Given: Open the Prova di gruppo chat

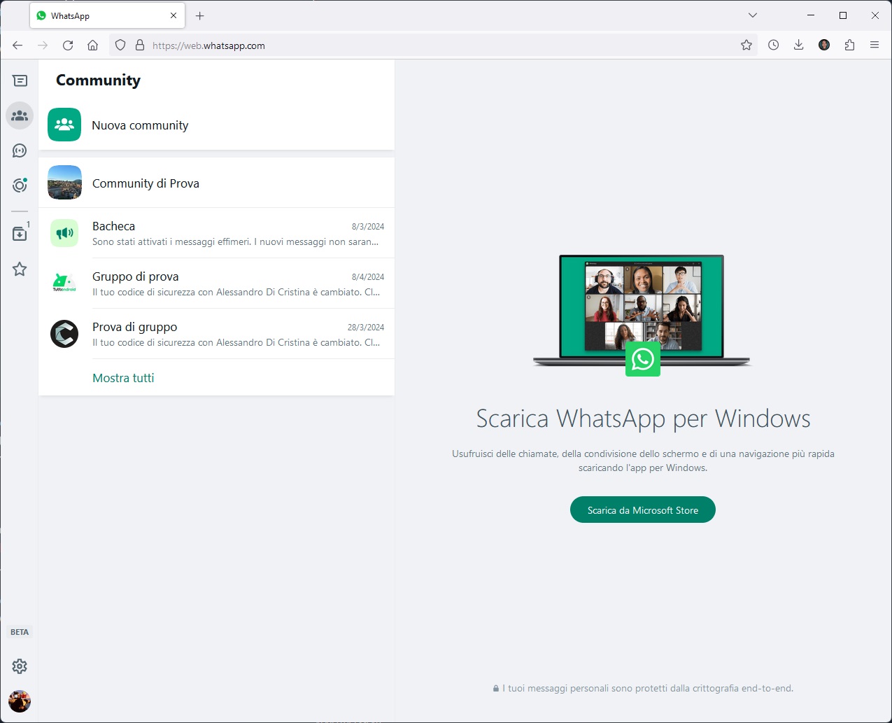Looking at the screenshot, I should pyautogui.click(x=216, y=334).
